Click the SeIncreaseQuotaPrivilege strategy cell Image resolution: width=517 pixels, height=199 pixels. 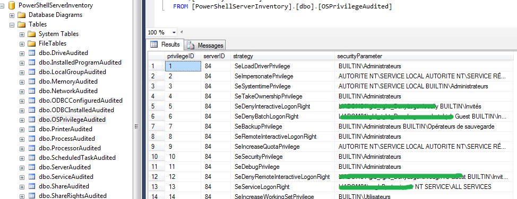(282, 147)
